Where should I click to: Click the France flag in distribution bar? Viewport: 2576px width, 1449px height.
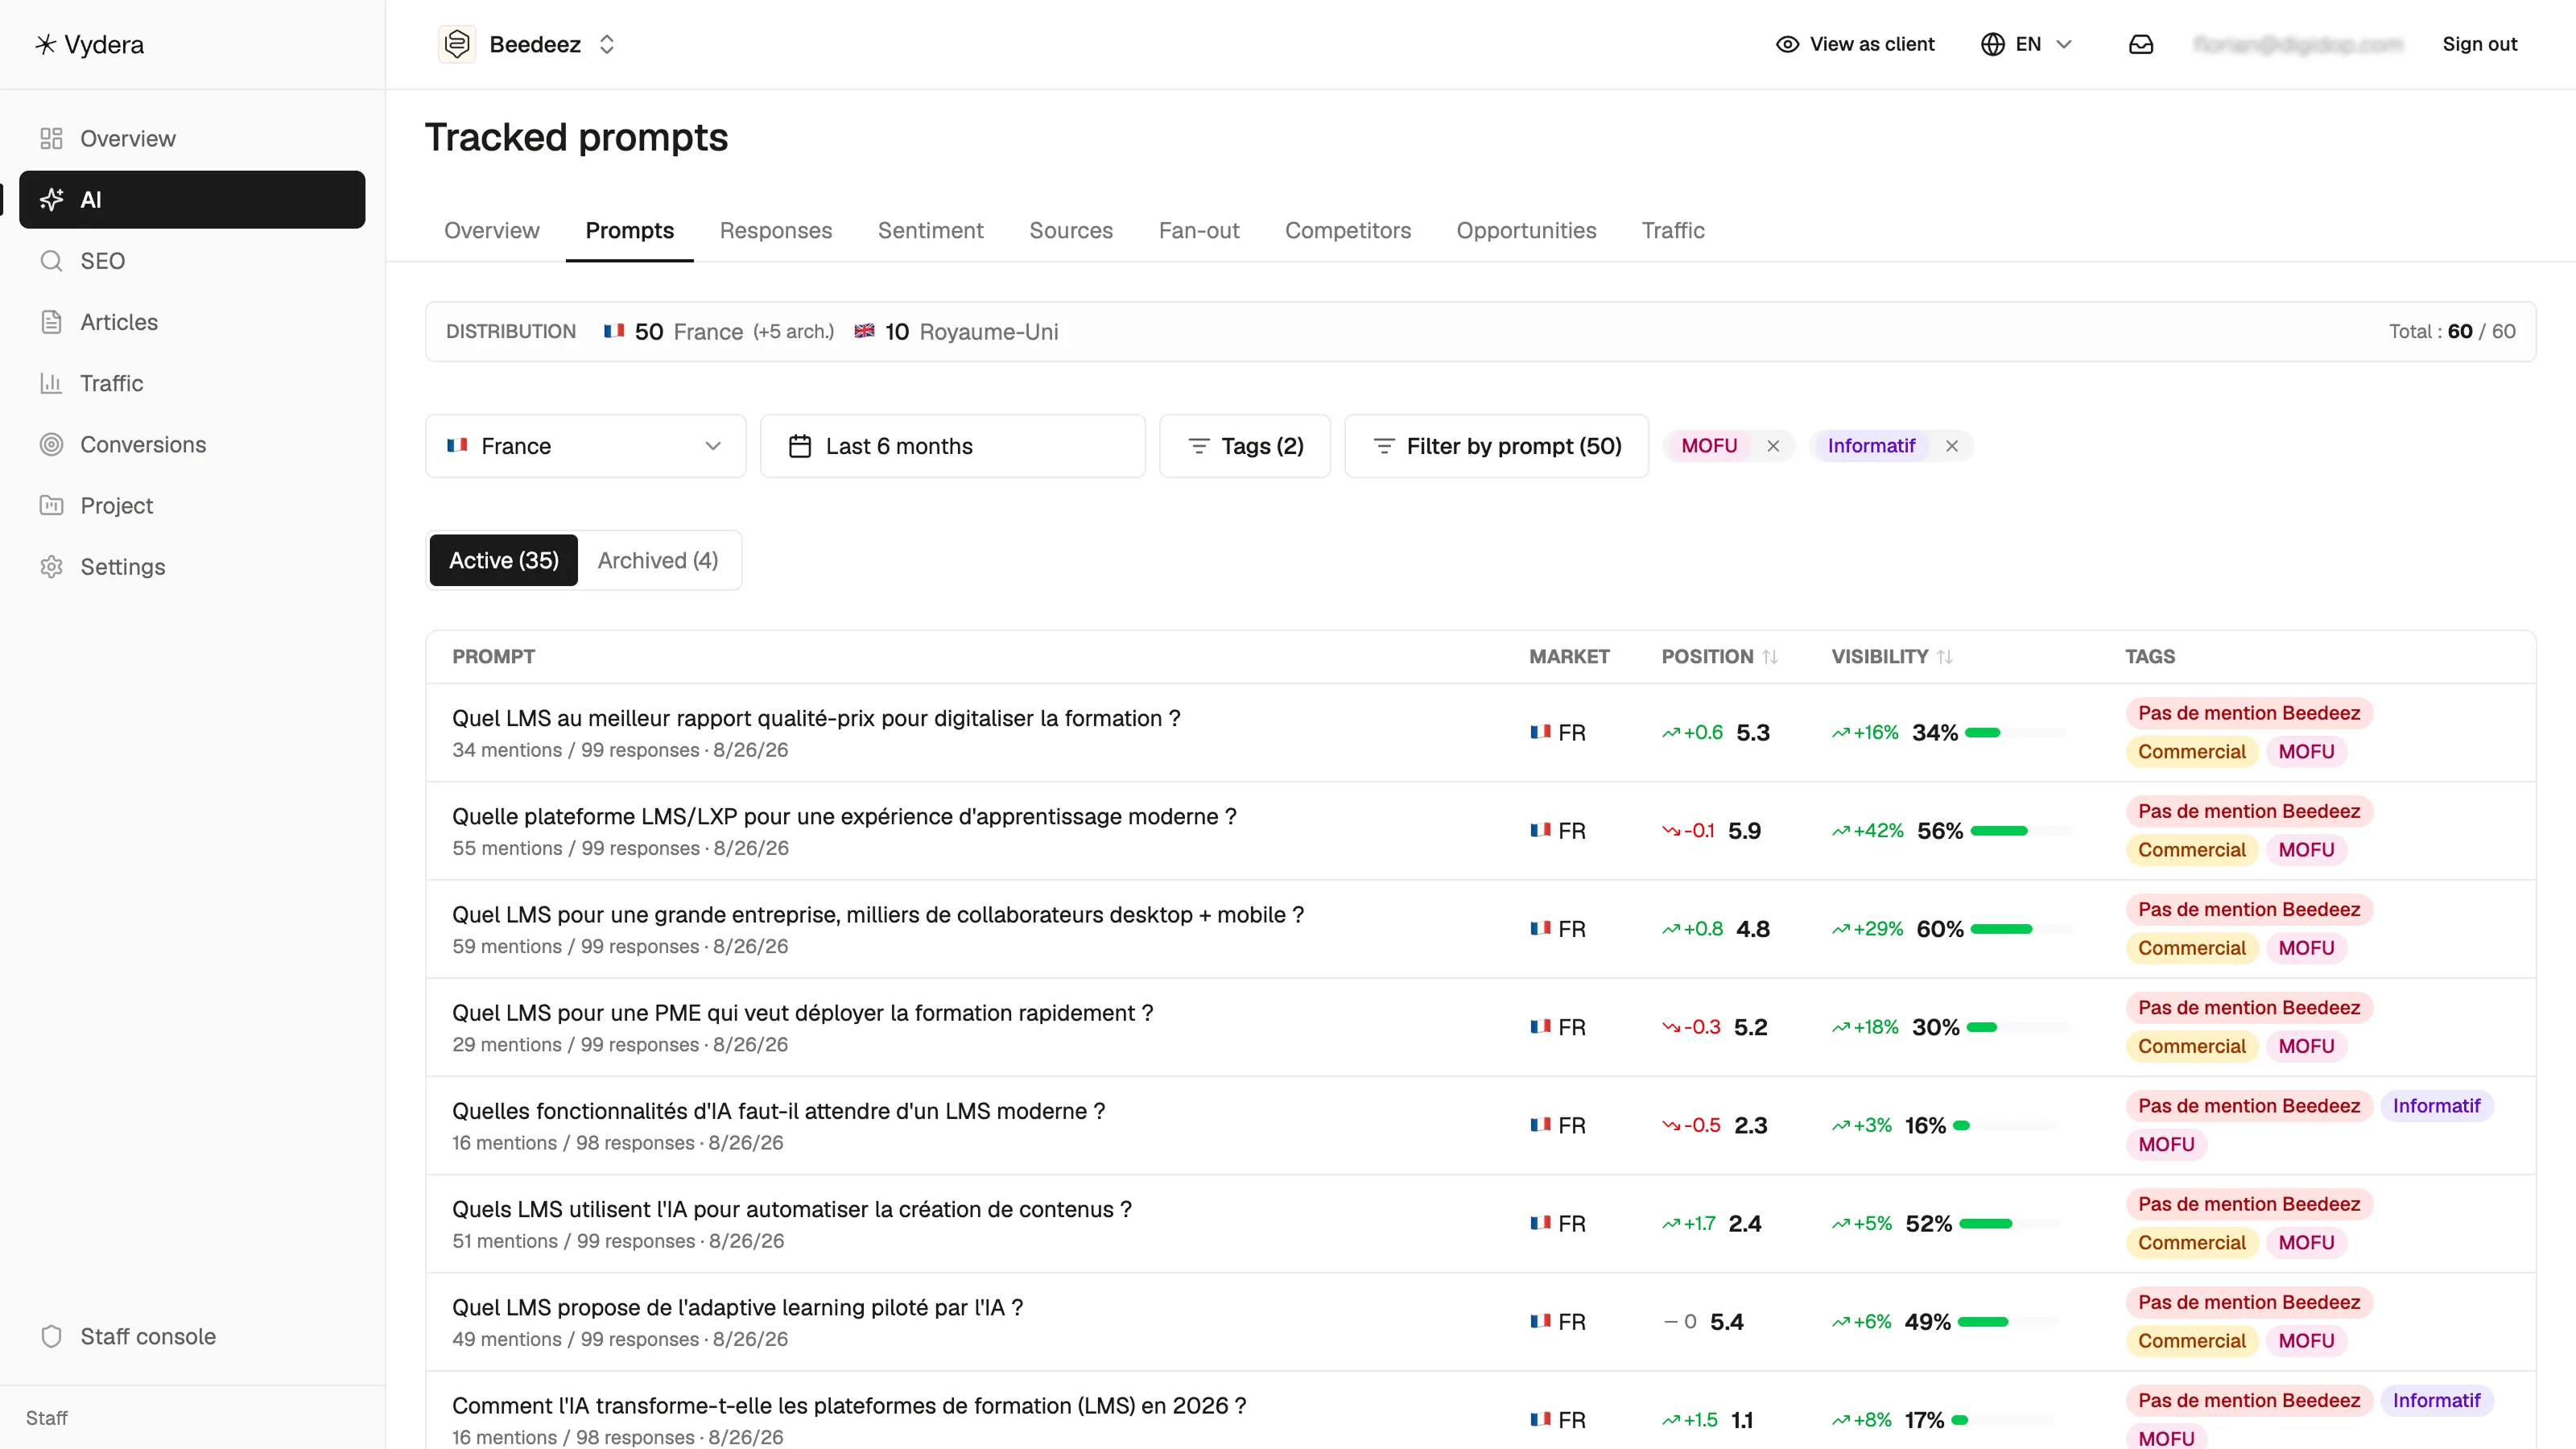pos(614,331)
